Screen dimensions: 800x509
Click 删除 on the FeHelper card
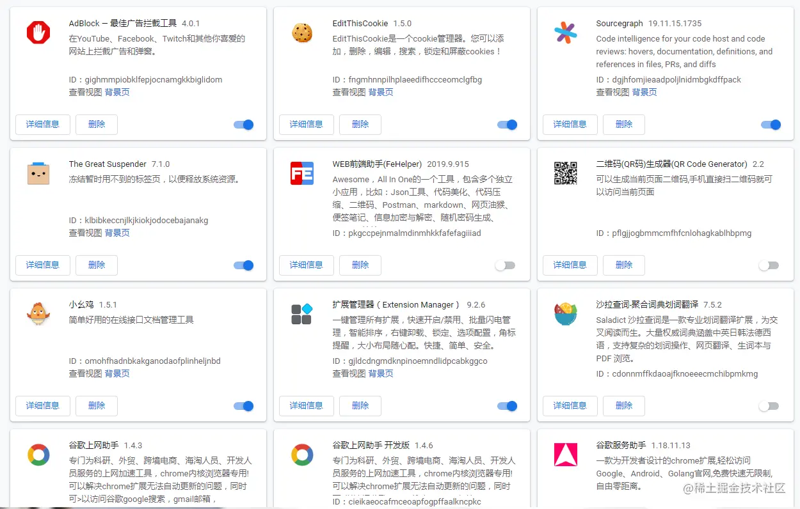click(360, 265)
